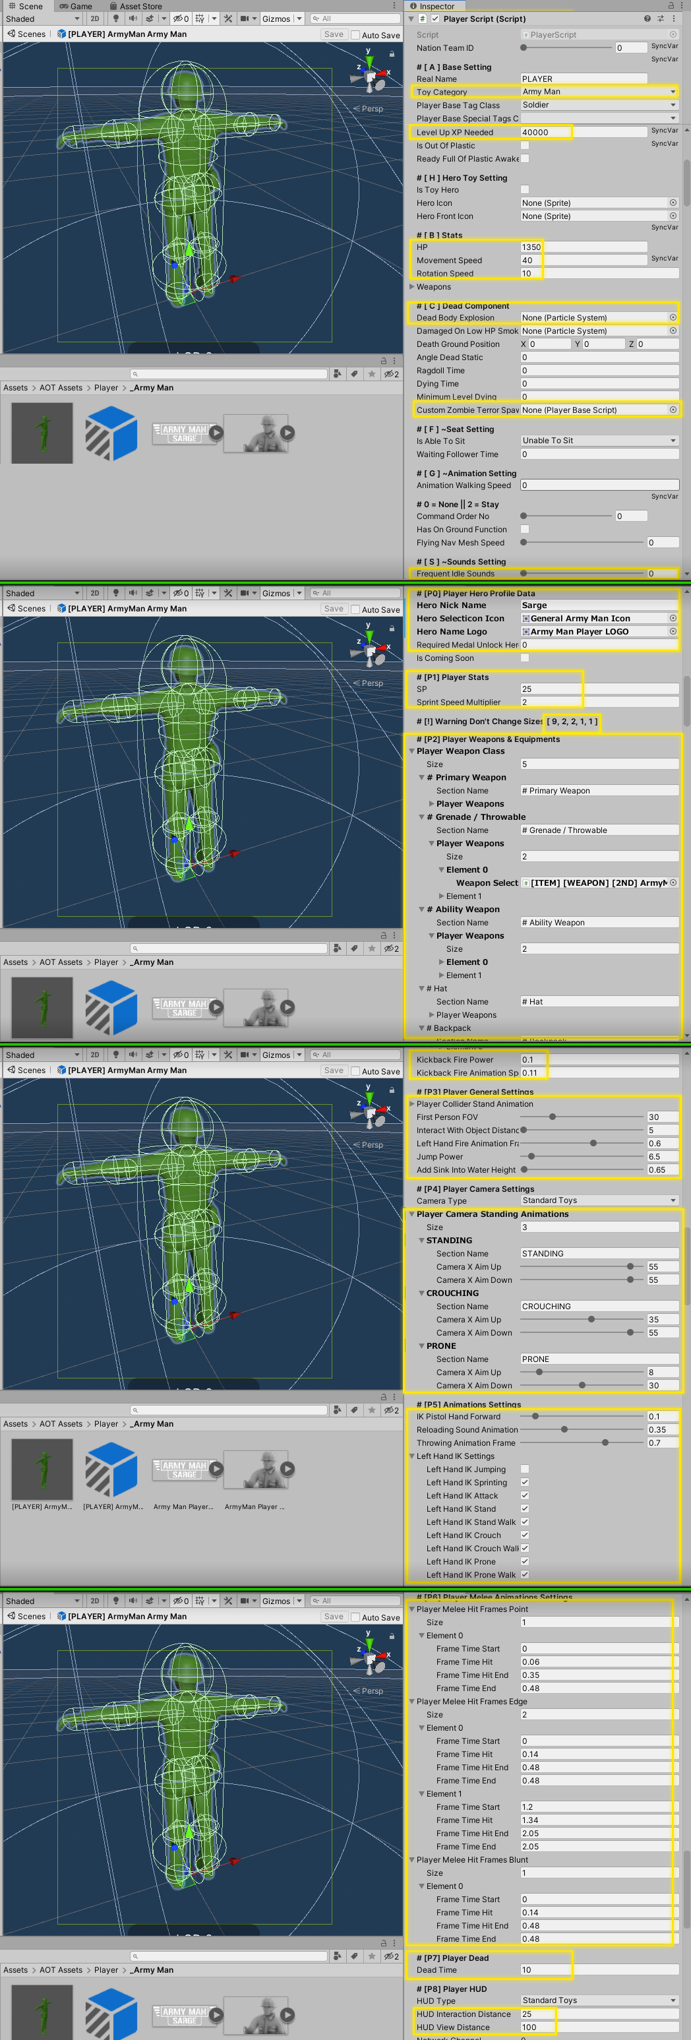Check the Is Out Of Plastic box

pos(525,145)
